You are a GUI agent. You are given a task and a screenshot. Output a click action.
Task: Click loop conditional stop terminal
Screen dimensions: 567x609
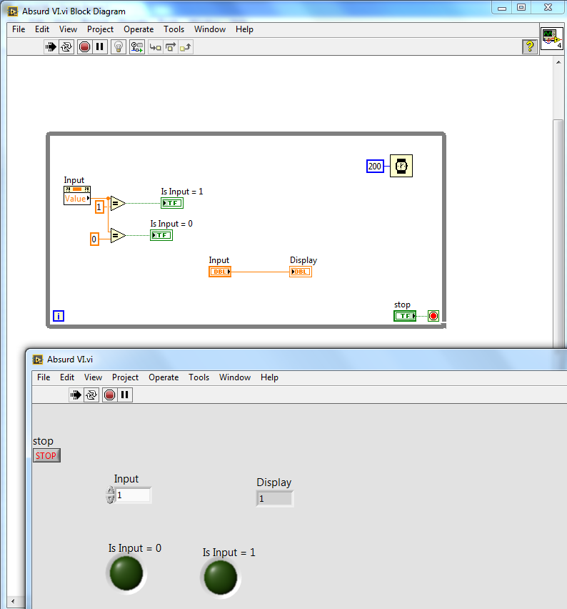[x=433, y=316]
